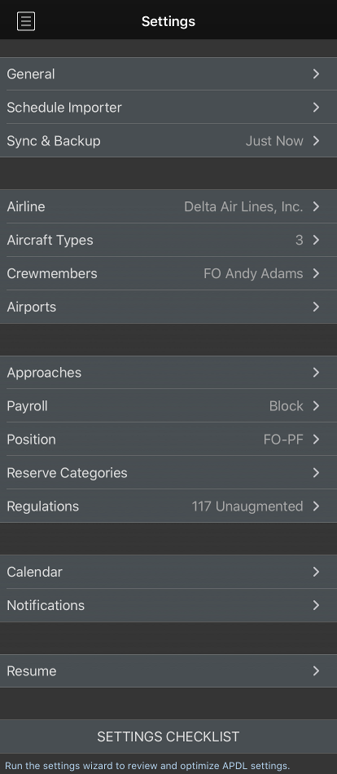Tap the 117 Unaugmented regulations value
Screen dimensions: 337x774
click(247, 506)
